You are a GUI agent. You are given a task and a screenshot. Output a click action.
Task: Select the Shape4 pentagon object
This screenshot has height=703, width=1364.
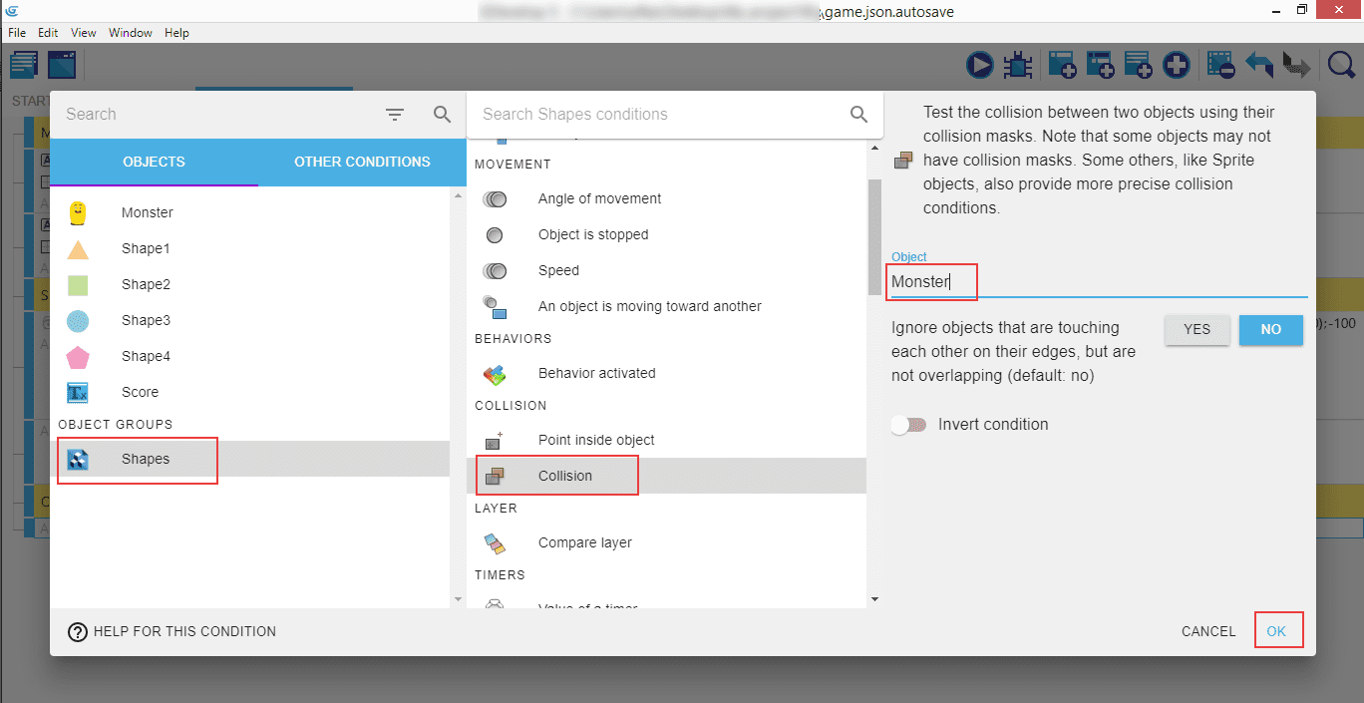[78, 356]
